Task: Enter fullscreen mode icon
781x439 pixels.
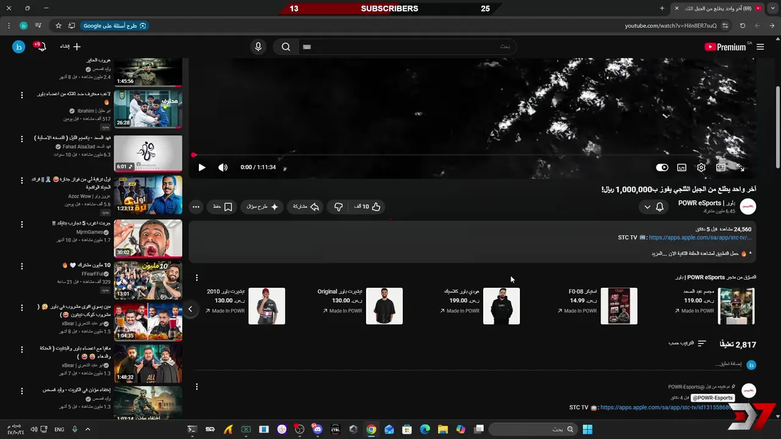Action: 740,167
